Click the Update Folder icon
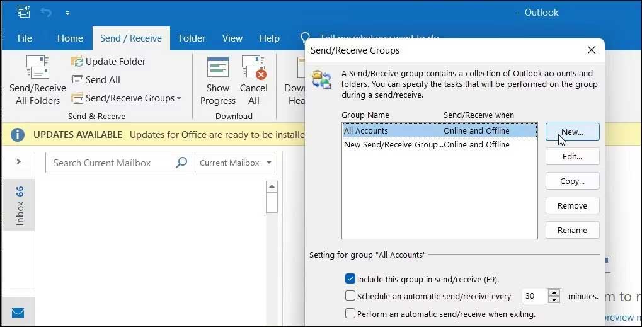The height and width of the screenshot is (327, 642). click(x=77, y=61)
